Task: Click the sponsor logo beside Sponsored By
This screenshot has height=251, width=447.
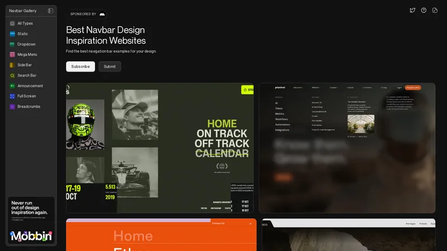Action: point(102,14)
